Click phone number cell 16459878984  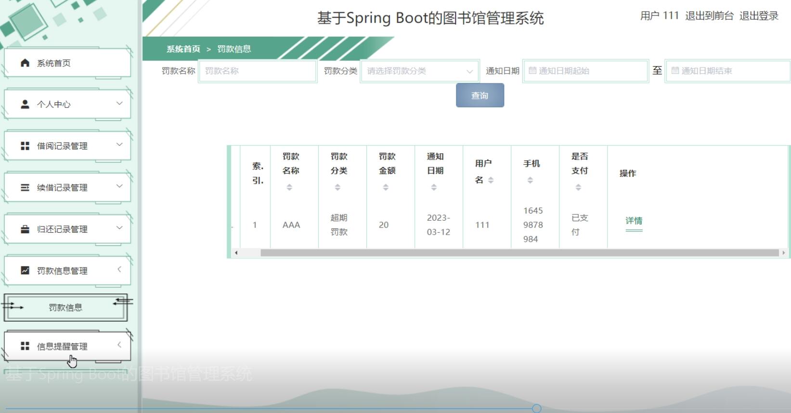(533, 225)
